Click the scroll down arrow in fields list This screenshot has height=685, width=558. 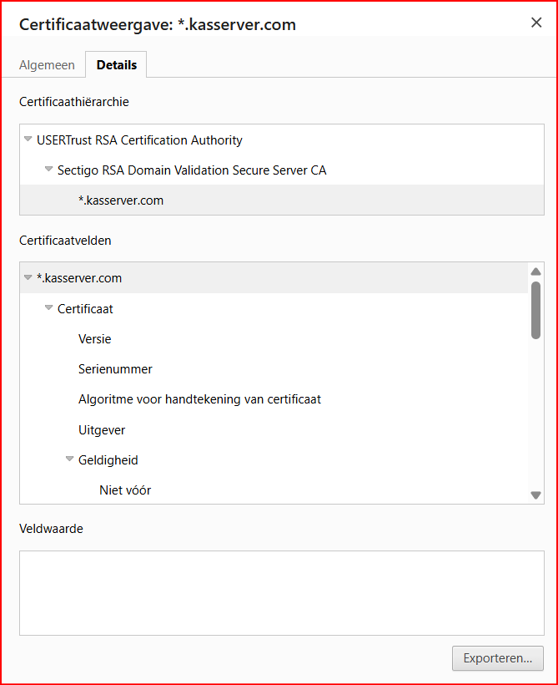coord(536,495)
